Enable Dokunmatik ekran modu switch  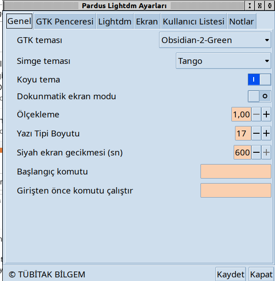coord(259,97)
